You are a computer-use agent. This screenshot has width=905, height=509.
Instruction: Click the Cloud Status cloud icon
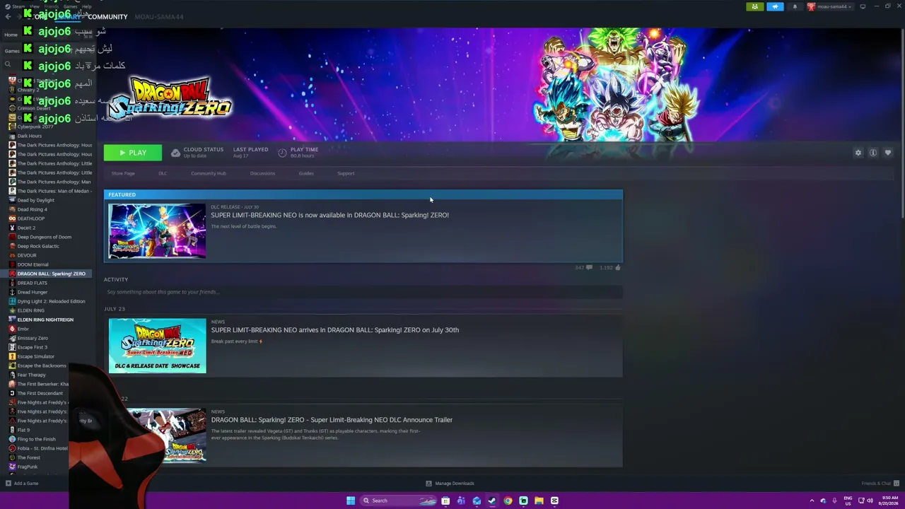click(175, 153)
